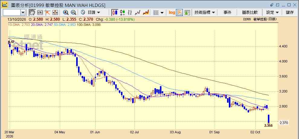Select the hand pan tool
This screenshot has width=299, height=139.
click(x=32, y=13)
